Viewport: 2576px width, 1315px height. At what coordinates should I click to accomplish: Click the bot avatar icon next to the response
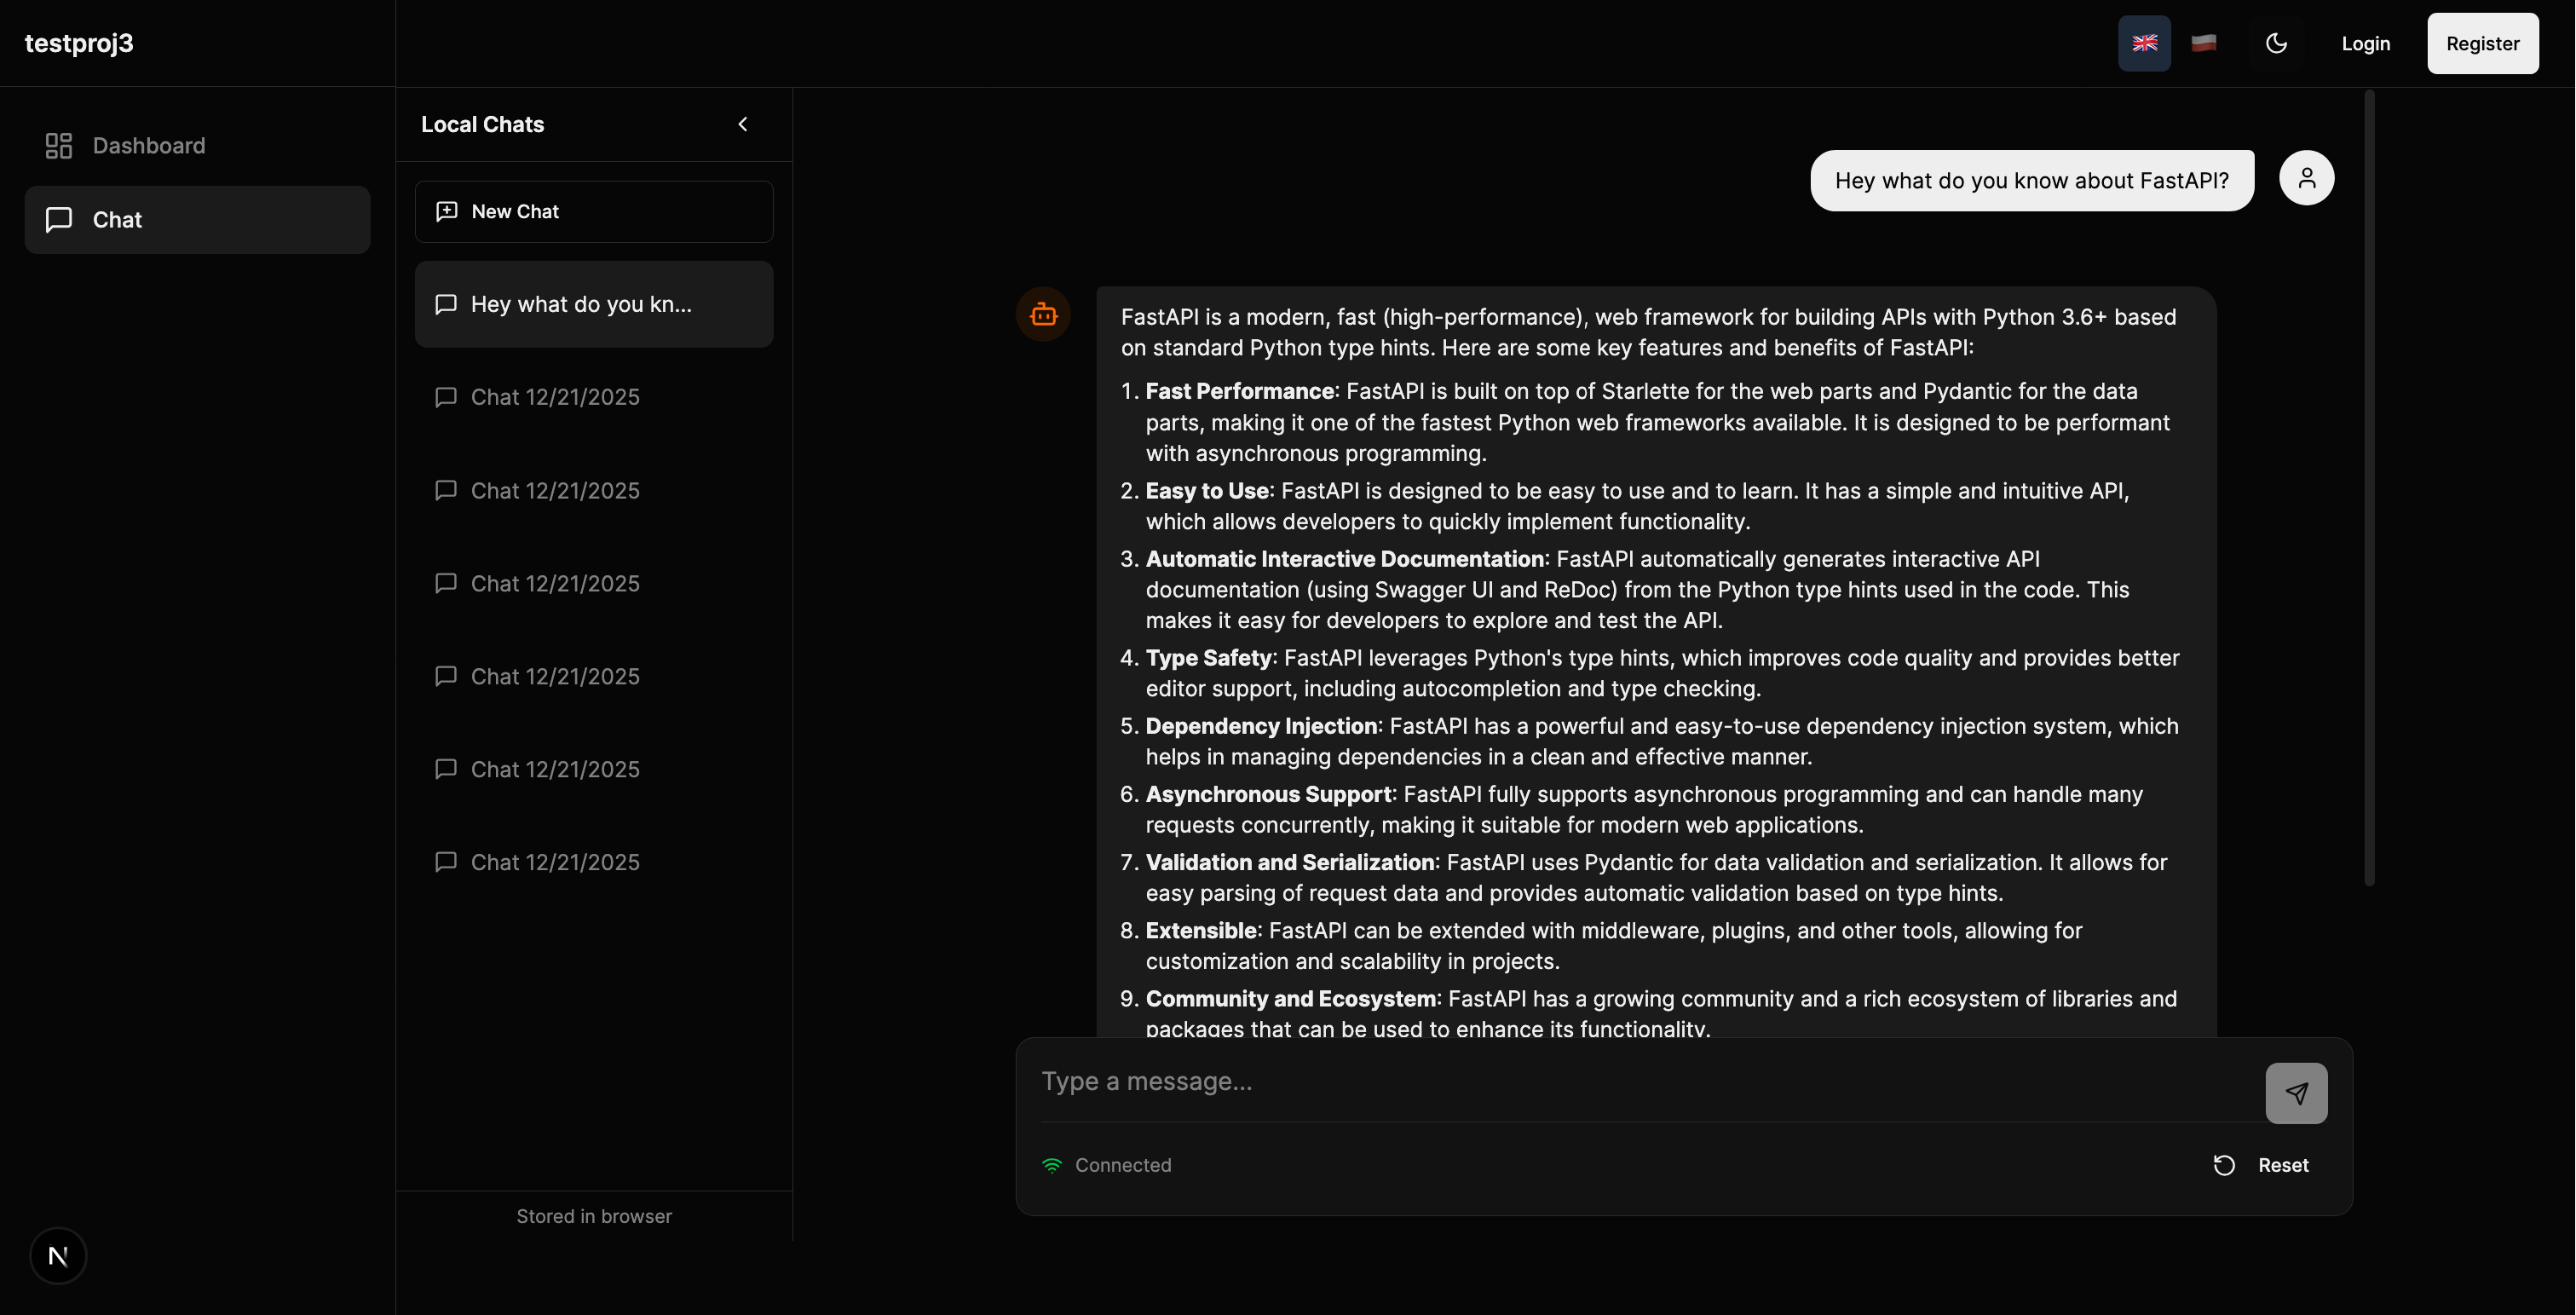pos(1043,314)
